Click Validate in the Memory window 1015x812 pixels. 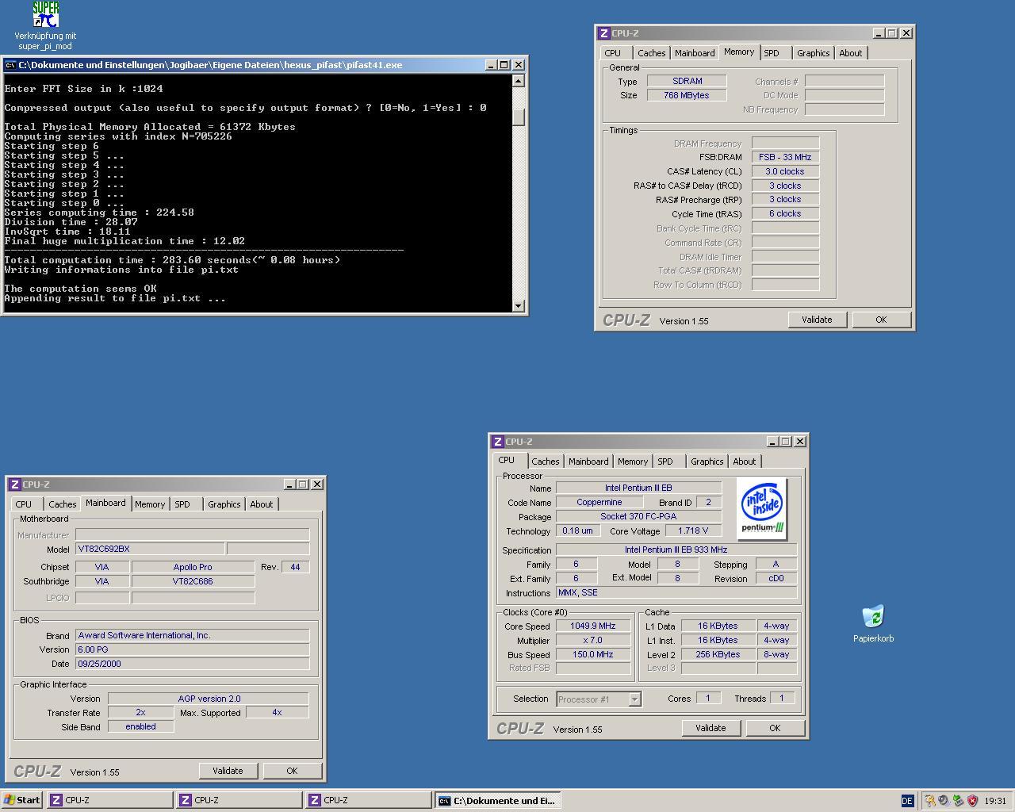817,320
